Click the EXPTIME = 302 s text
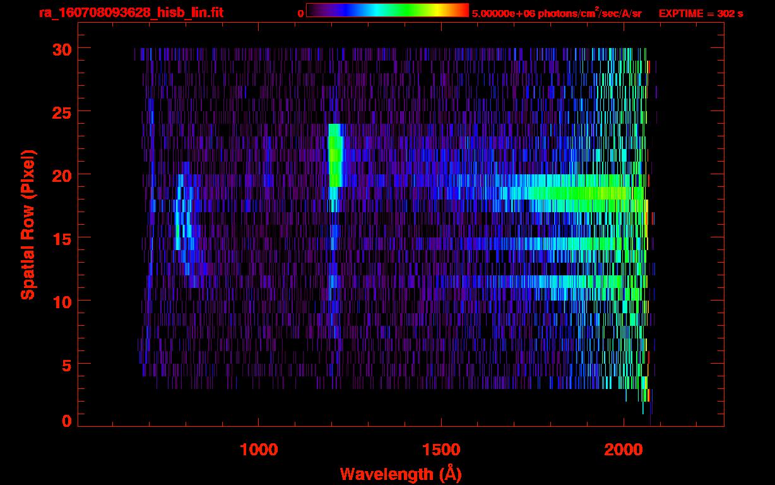 pos(701,13)
